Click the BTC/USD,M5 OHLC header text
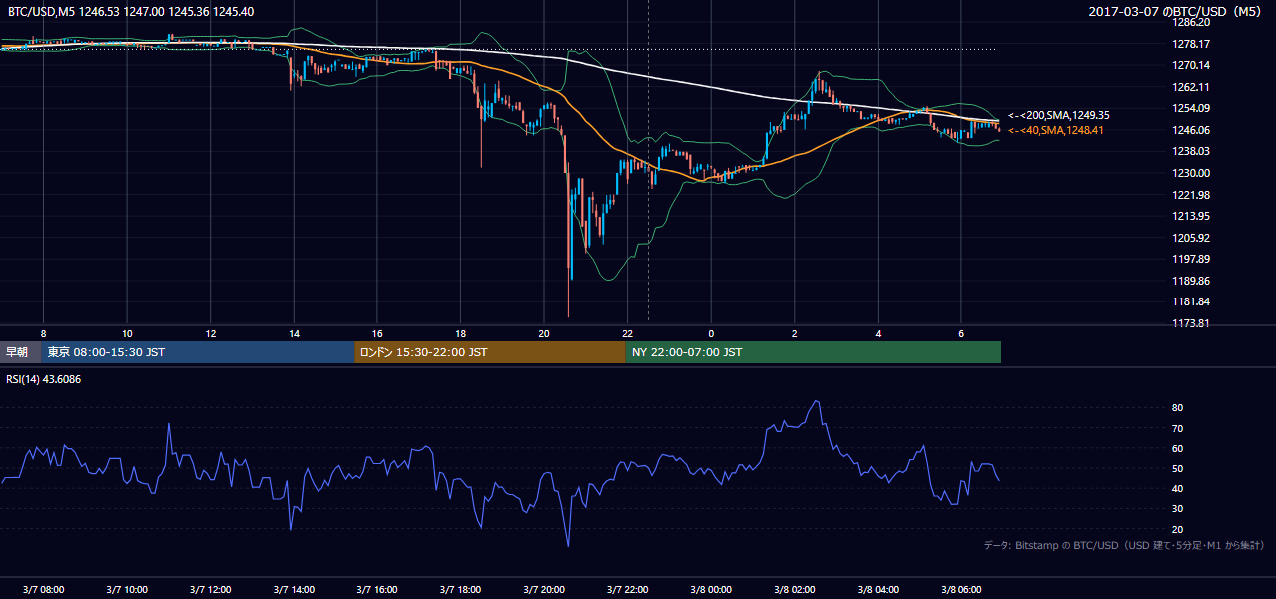Viewport: 1276px width, 599px height. tap(130, 11)
